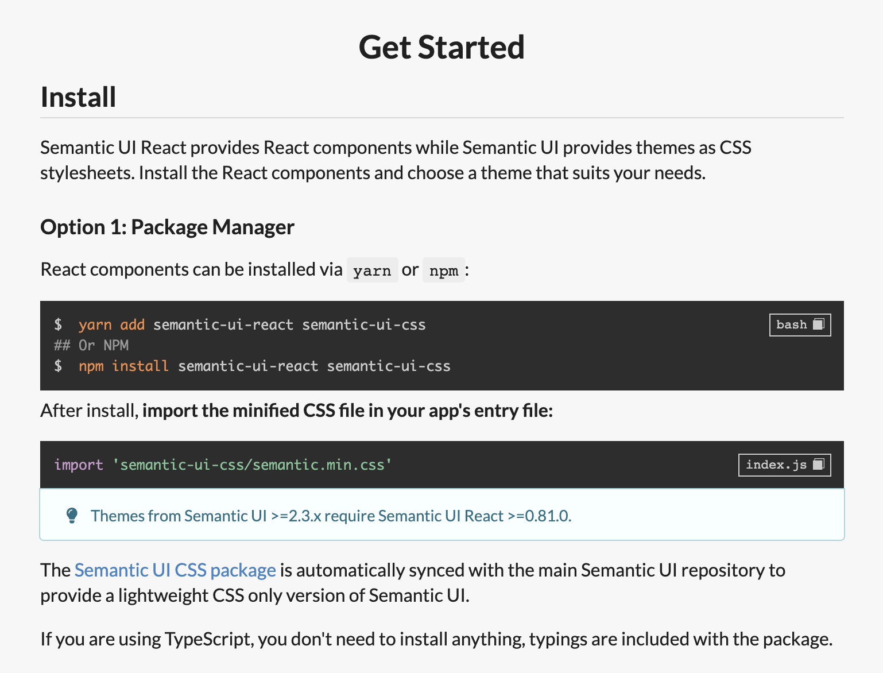The image size is (883, 673).
Task: Click the Install section heading
Action: (x=79, y=97)
